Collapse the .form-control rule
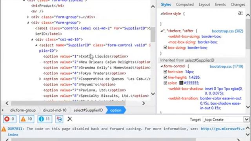The image size is (251, 141). (x=162, y=66)
